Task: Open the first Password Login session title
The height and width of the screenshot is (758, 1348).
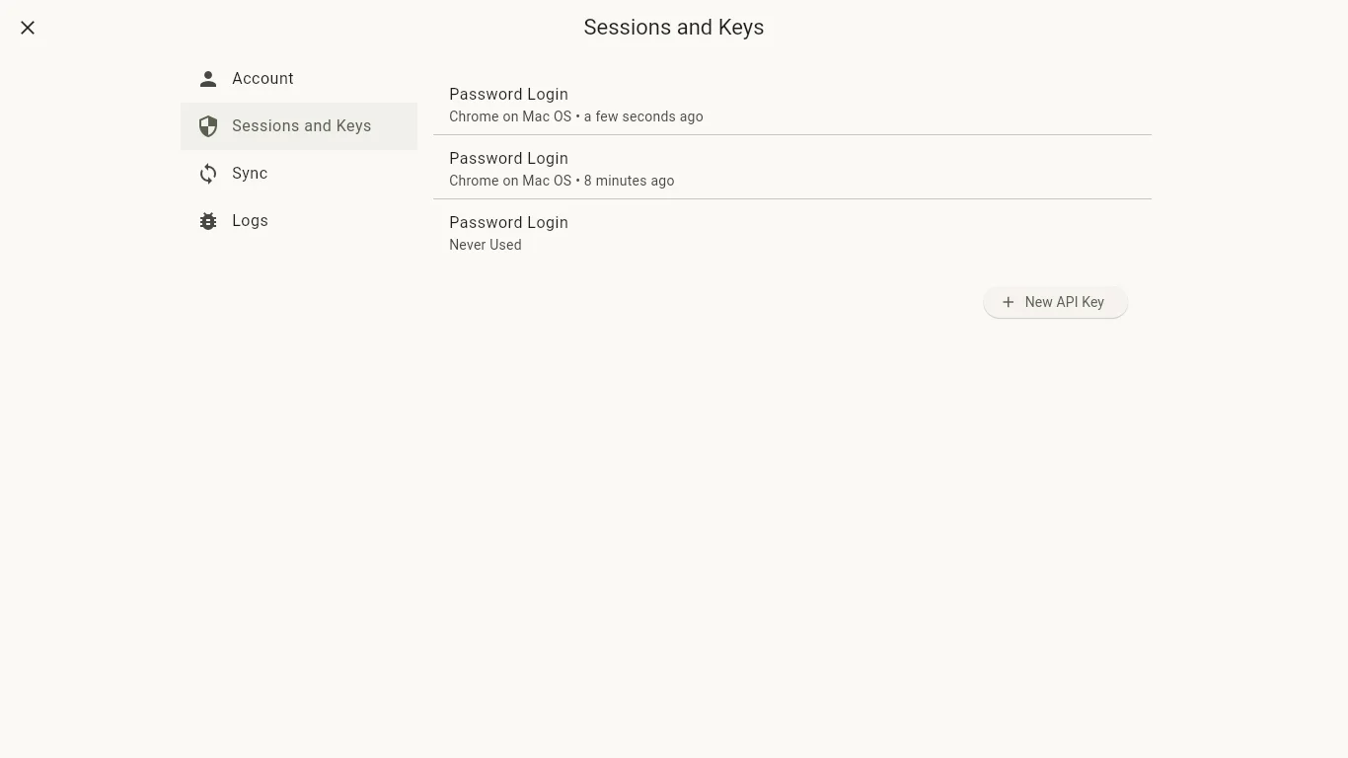Action: 508,95
